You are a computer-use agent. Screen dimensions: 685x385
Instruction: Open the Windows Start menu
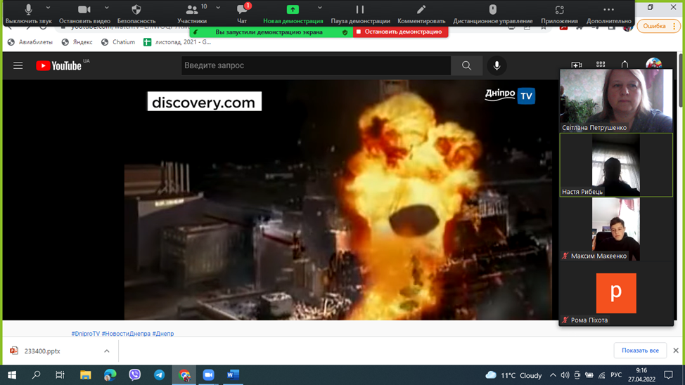pos(12,375)
